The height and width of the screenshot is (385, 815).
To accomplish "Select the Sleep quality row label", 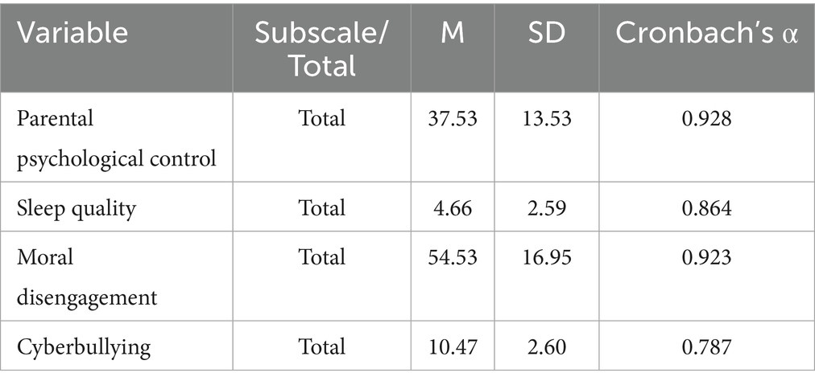I will click(77, 208).
